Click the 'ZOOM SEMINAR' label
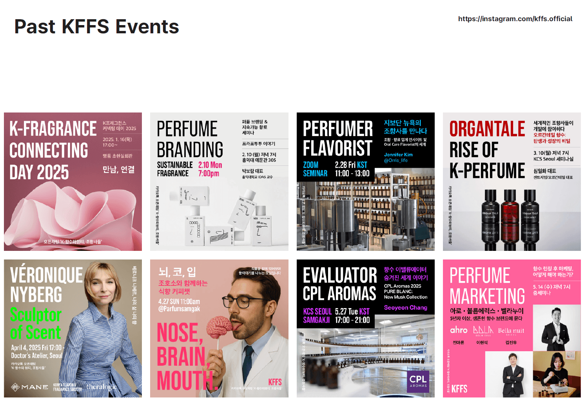The height and width of the screenshot is (401, 586). pos(315,169)
